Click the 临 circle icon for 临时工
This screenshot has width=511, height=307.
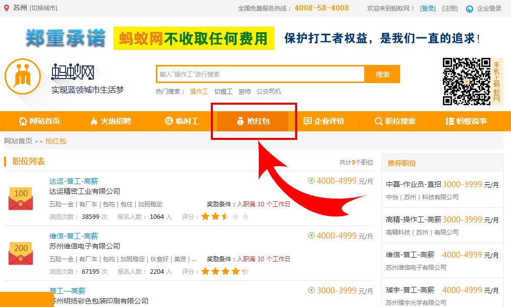(x=169, y=121)
